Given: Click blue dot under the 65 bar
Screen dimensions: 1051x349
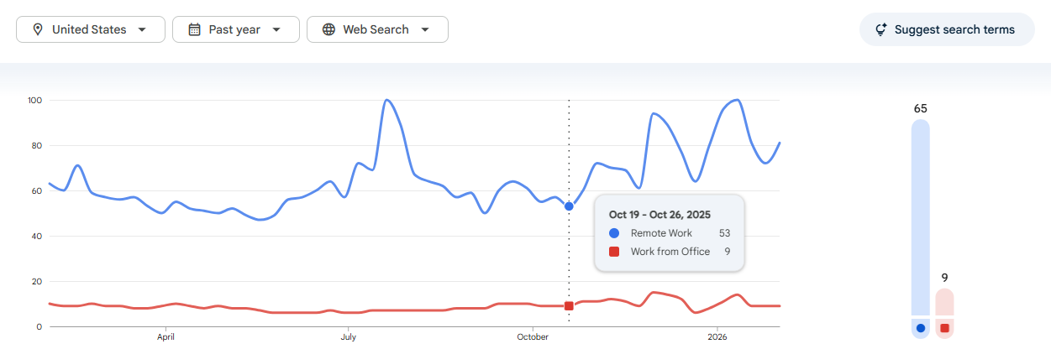Looking at the screenshot, I should click(921, 328).
